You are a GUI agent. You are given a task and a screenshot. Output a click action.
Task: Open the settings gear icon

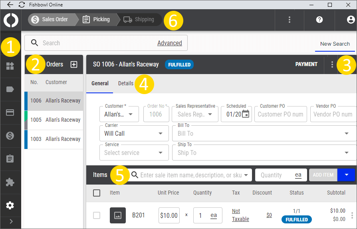pyautogui.click(x=10, y=205)
